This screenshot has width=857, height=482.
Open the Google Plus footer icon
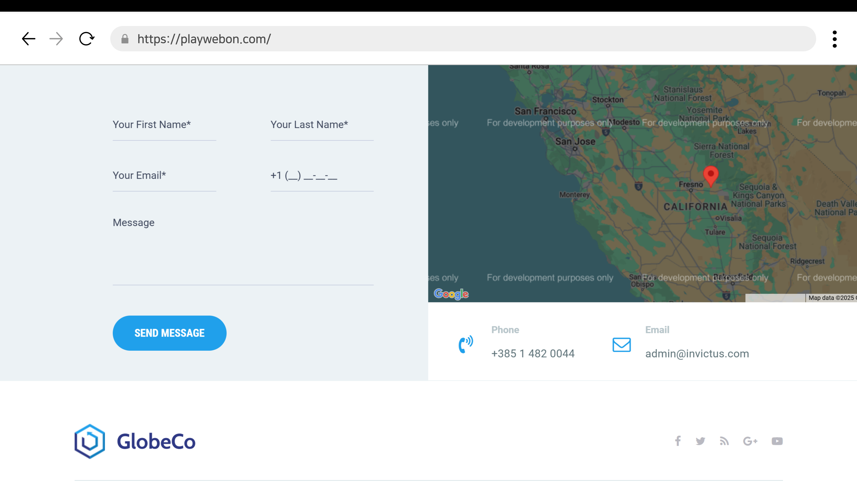pyautogui.click(x=750, y=441)
